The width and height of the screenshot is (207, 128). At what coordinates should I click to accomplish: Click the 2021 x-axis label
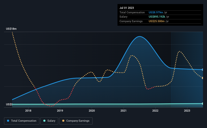pos(124,111)
